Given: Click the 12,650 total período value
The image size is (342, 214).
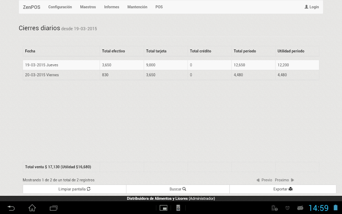Looking at the screenshot, I should [239, 65].
